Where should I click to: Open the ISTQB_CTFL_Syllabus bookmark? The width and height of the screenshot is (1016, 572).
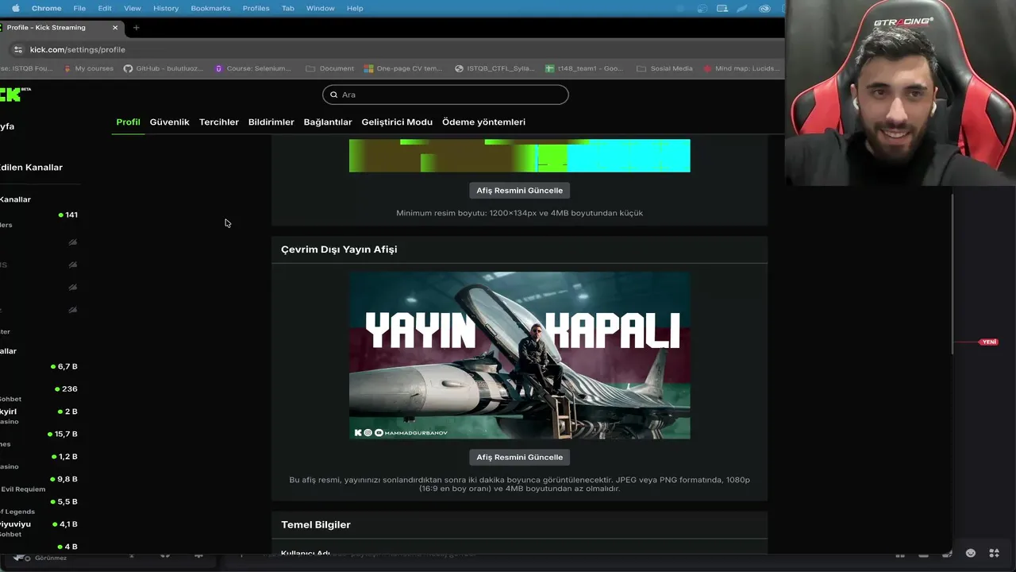pos(495,68)
